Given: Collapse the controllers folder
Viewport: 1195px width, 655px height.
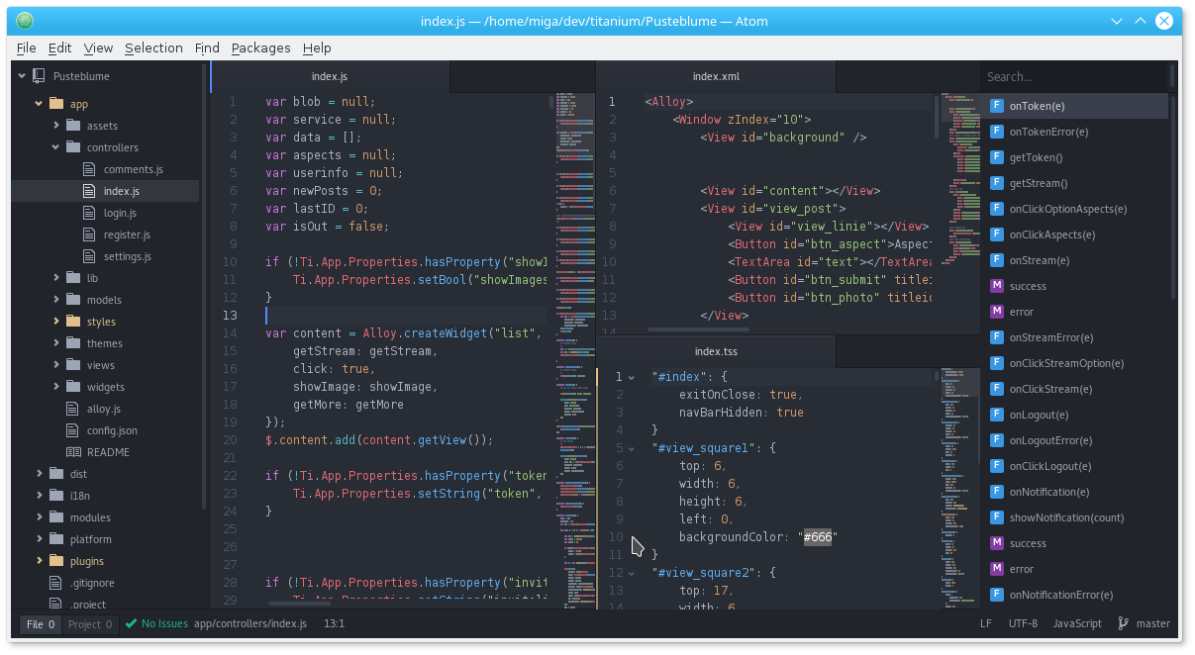Looking at the screenshot, I should pos(56,147).
